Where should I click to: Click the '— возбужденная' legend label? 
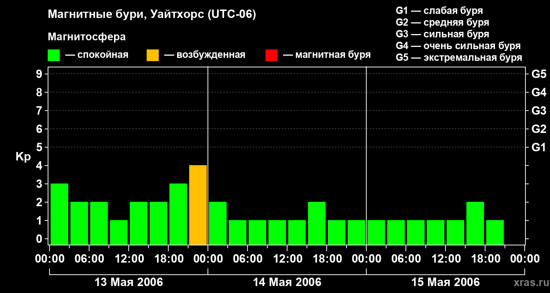click(x=205, y=55)
